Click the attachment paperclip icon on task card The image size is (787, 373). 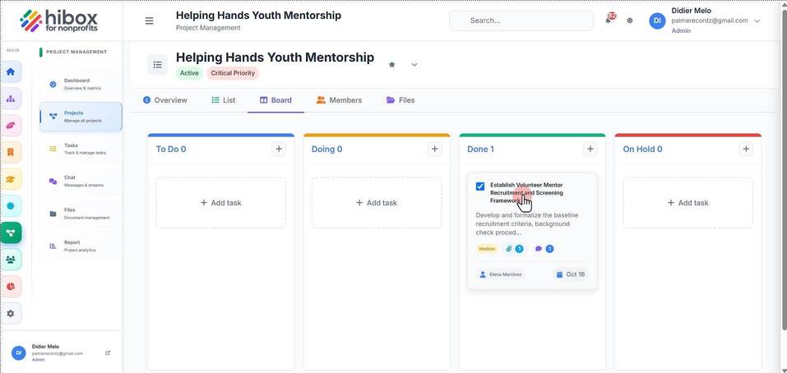(509, 249)
